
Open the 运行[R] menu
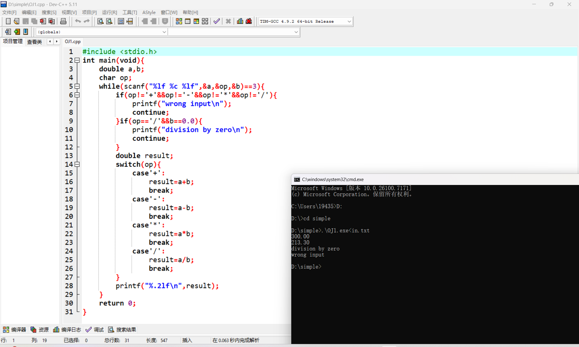pos(109,12)
